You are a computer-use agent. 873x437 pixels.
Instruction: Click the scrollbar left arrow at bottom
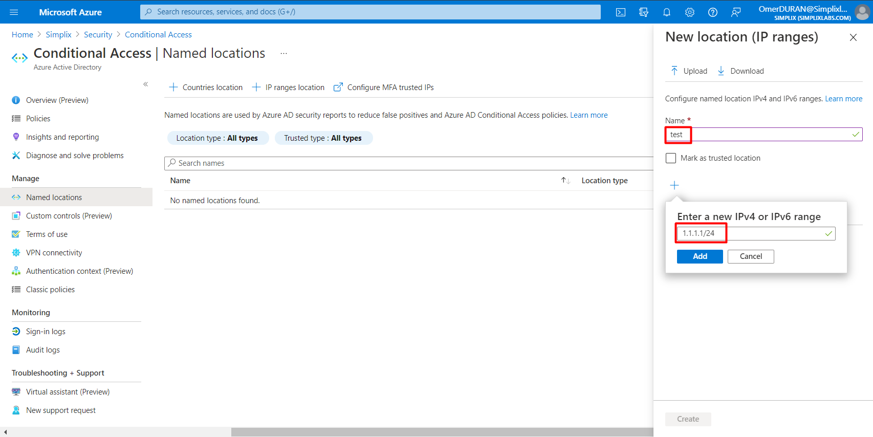[x=5, y=432]
